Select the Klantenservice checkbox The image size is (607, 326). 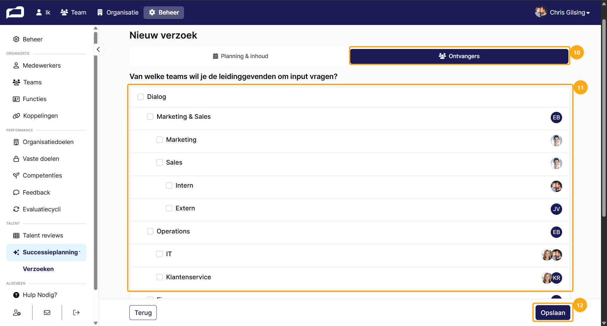click(160, 277)
